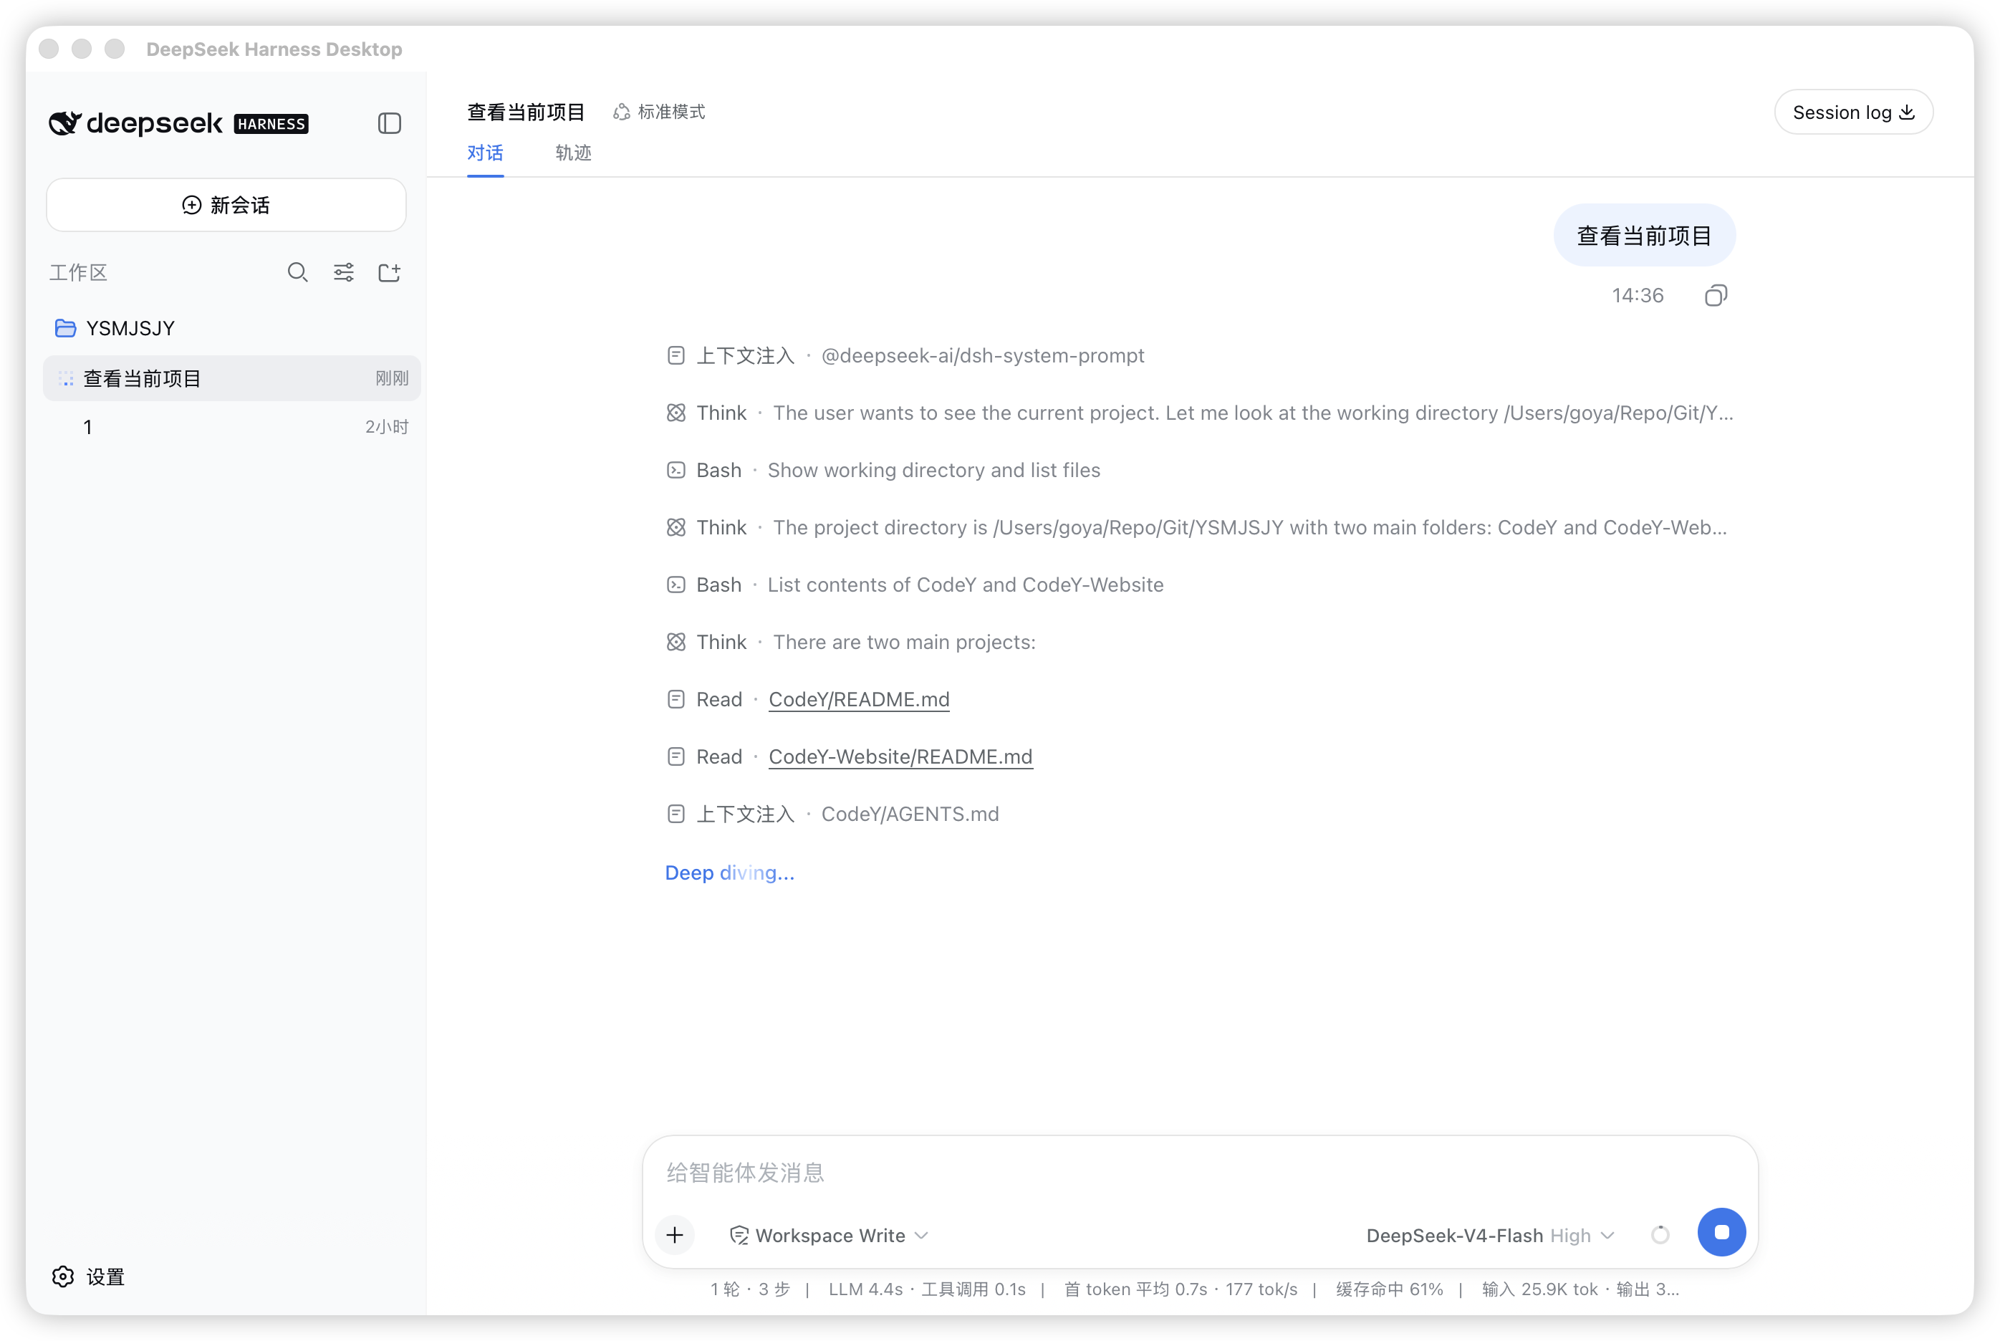Viewport: 2000px width, 1341px height.
Task: Expand Think step There are two main projects
Action: [850, 643]
